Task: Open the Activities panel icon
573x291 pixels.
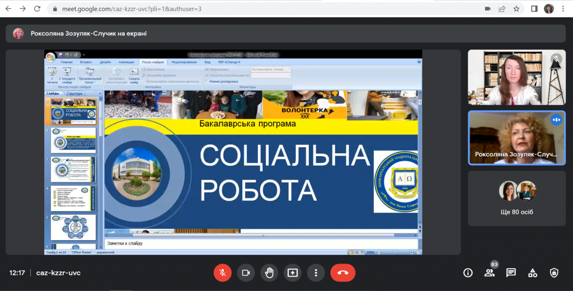Action: 533,273
